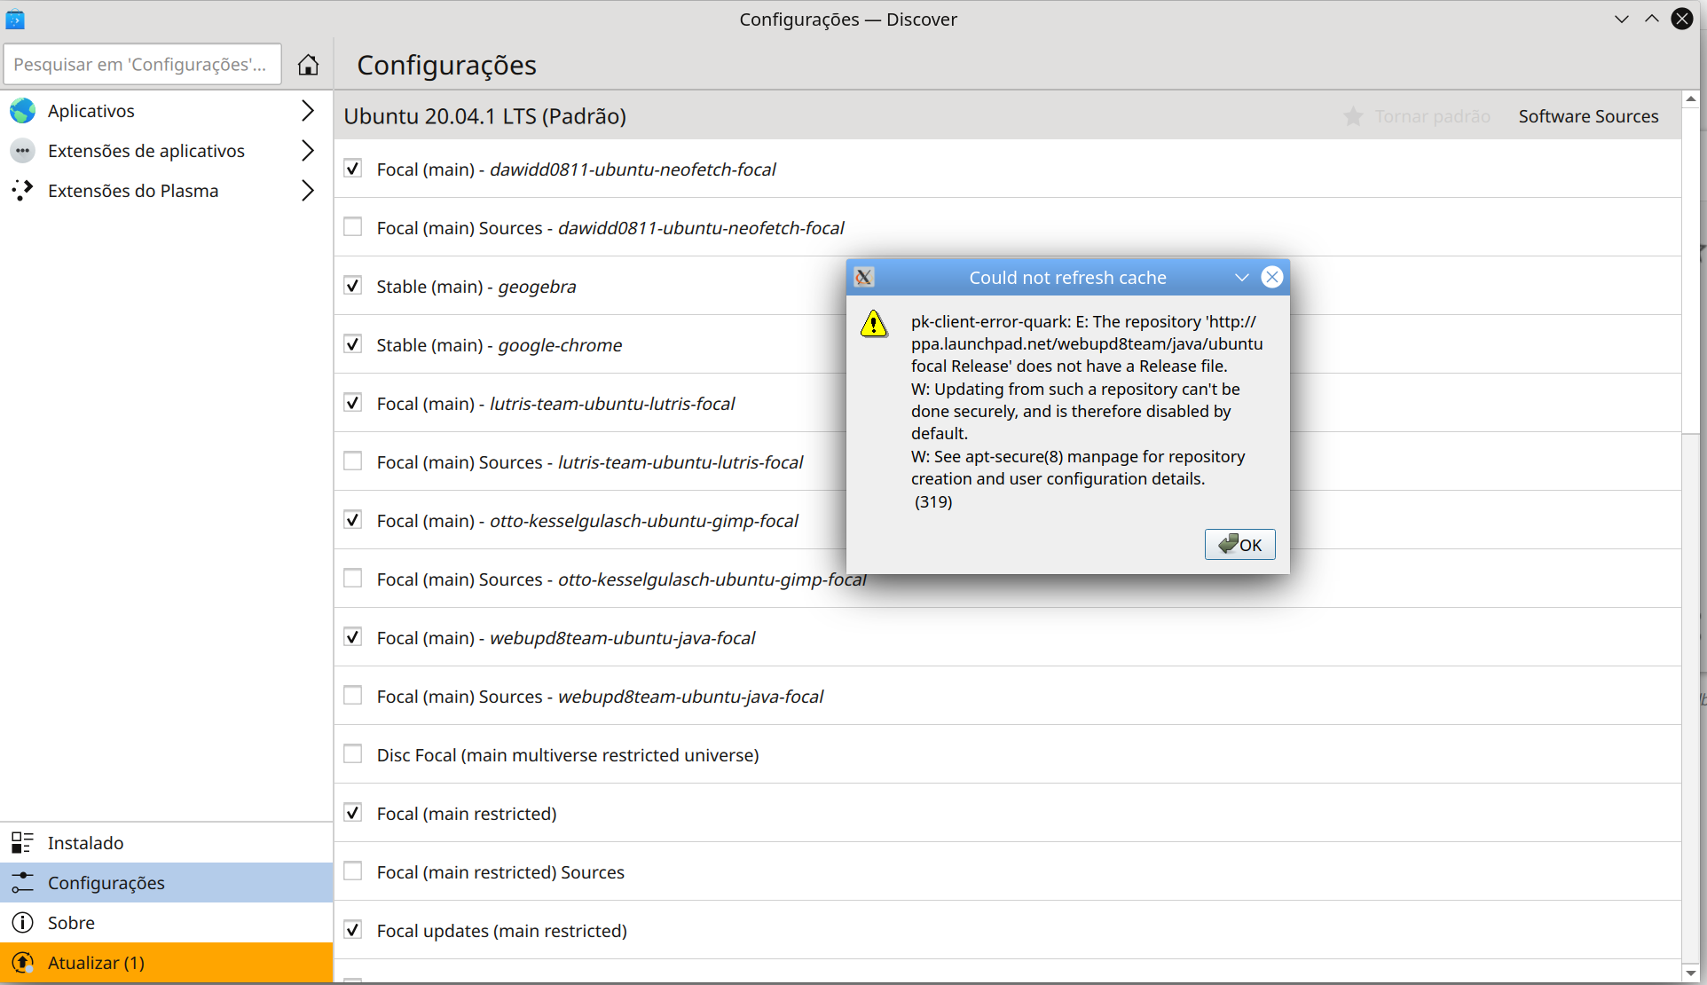
Task: Expand Aplicativos category chevron
Action: point(308,111)
